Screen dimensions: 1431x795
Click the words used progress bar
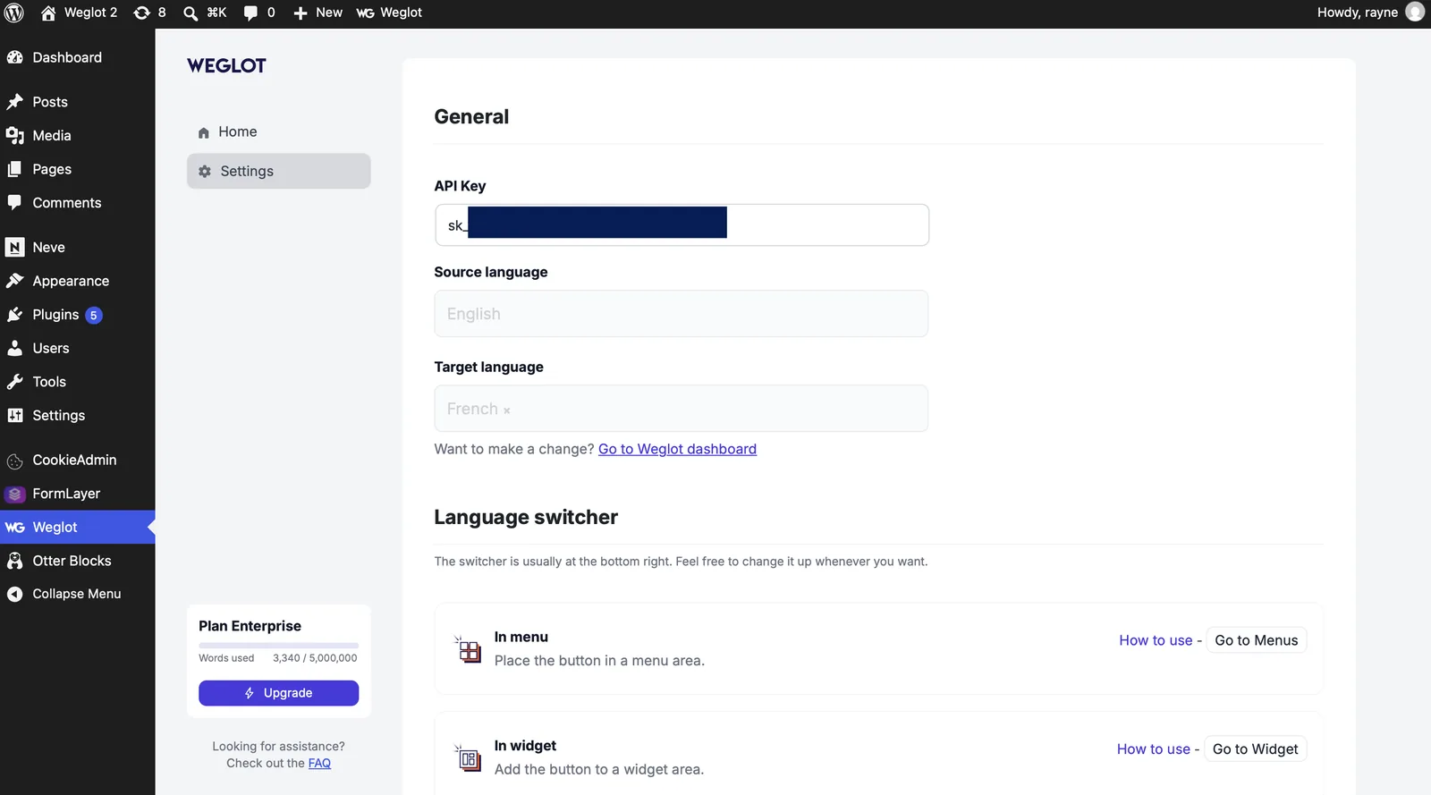pos(278,645)
